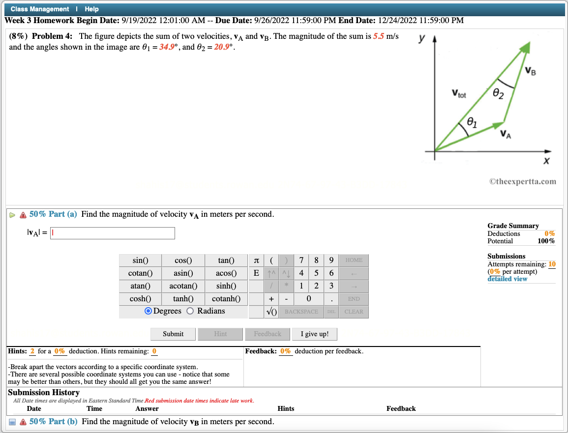Select the Degrees radio button

tap(148, 311)
